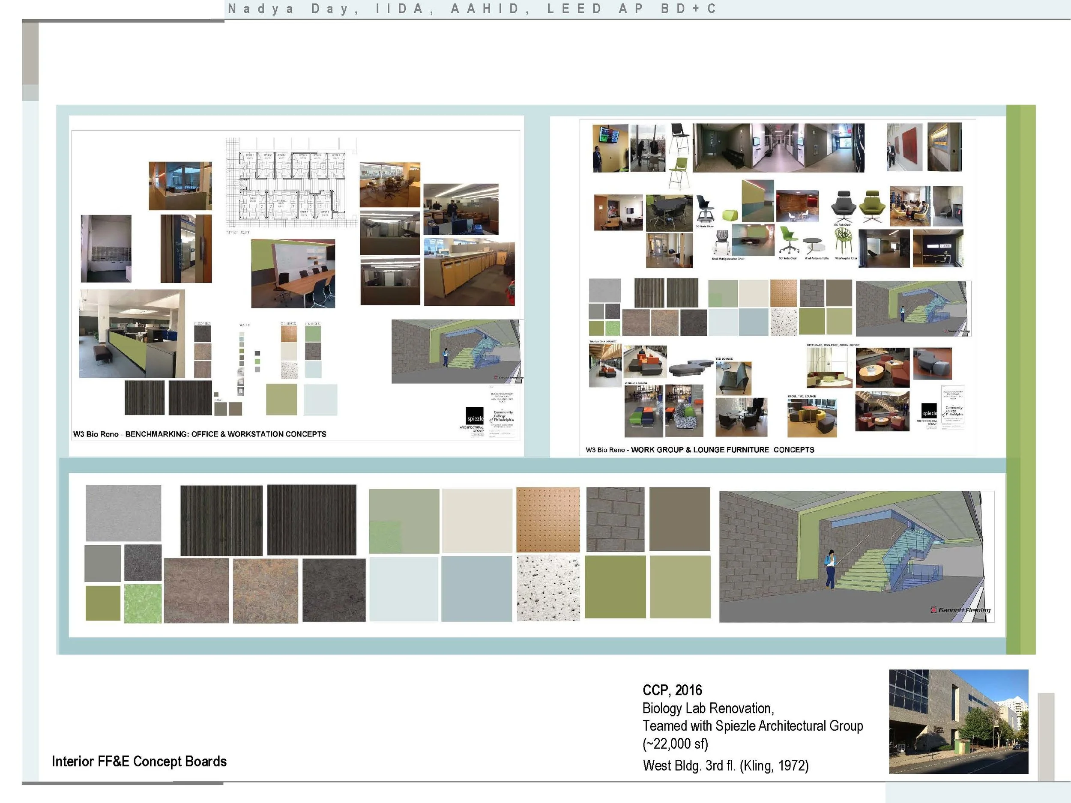Click the Community College of Philadelphia logo, left board
The image size is (1071, 803).
coord(503,416)
